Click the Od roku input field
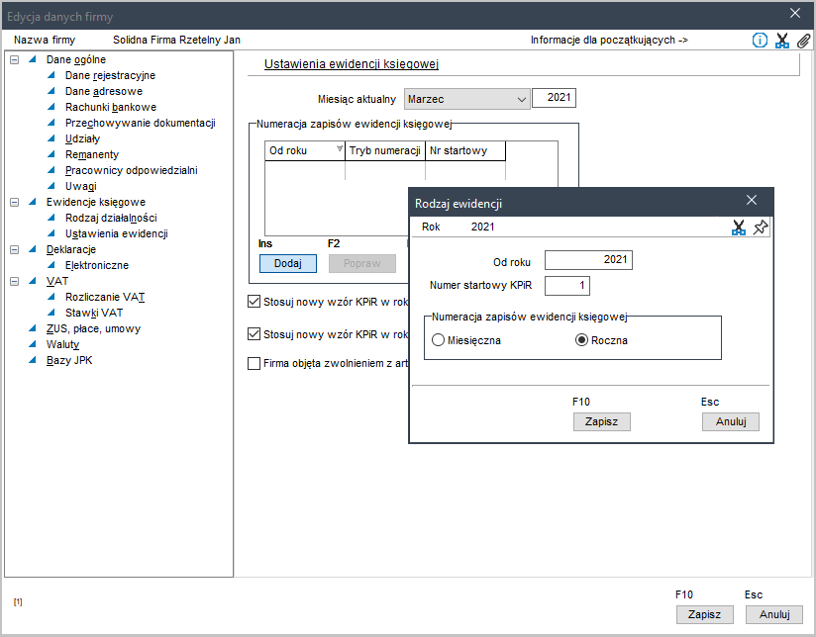The height and width of the screenshot is (637, 816). pos(588,260)
